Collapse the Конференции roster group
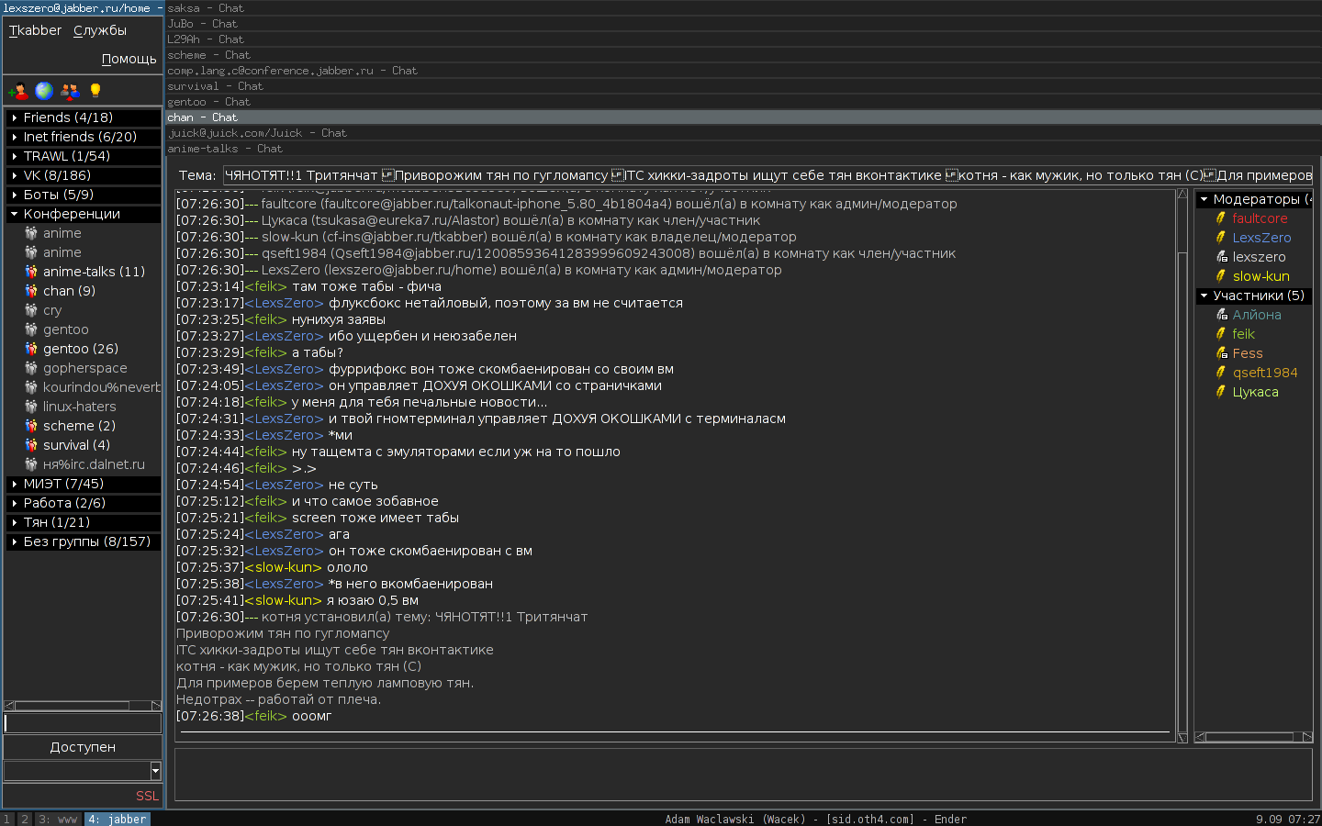 [15, 214]
